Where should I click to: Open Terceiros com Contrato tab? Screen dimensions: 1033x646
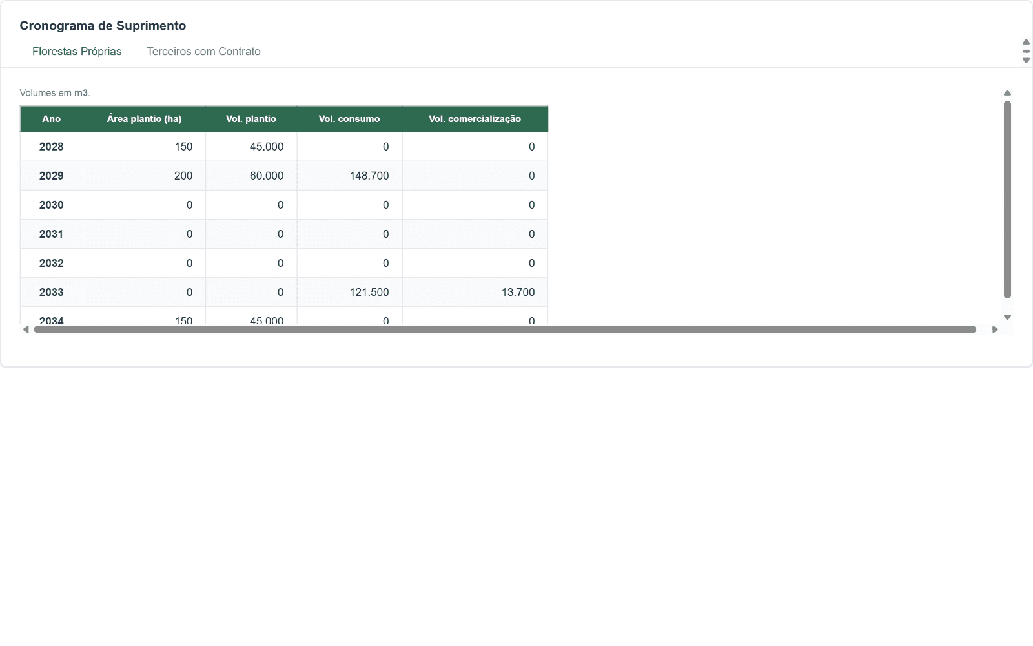[204, 52]
